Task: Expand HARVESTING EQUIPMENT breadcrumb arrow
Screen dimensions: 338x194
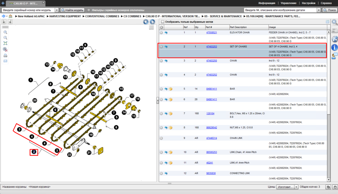Action: coord(48,16)
